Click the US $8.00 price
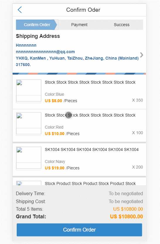 pos(53,101)
